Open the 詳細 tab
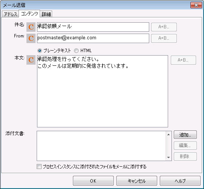This screenshot has width=204, height=189. click(46, 14)
